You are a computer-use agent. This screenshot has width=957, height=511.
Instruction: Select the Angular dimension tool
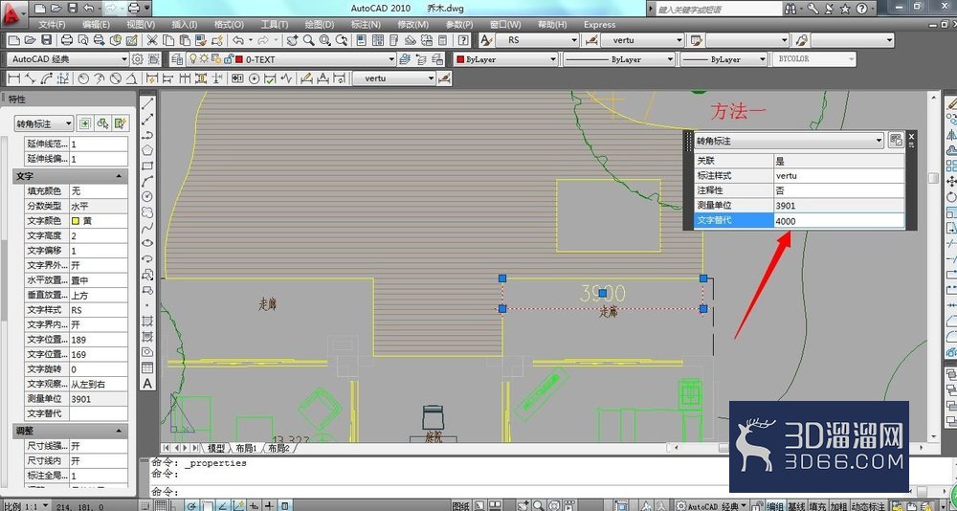pyautogui.click(x=132, y=78)
